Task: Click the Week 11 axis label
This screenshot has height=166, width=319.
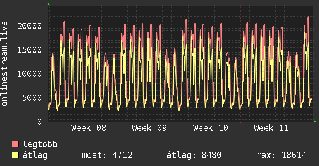Action: (x=271, y=128)
